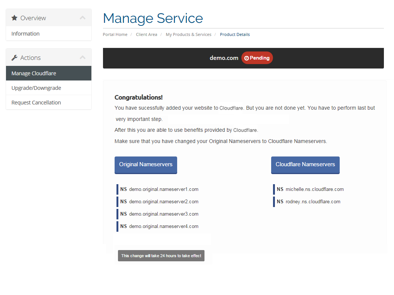Click Product Details breadcrumb
Screen dimensions: 394x295
235,34
